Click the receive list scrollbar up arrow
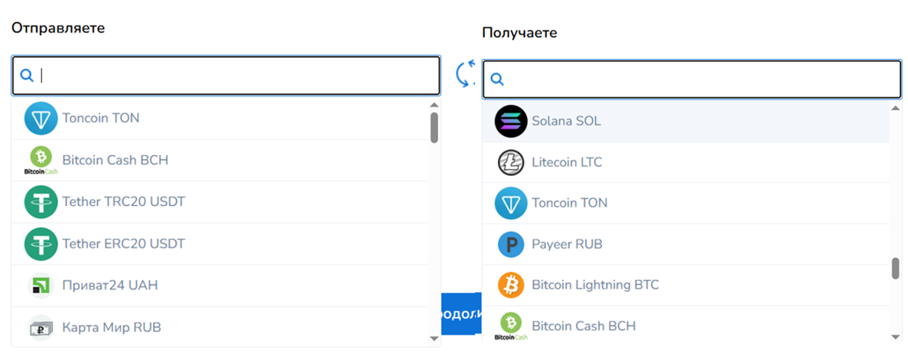Screen dimensions: 908x353 click(x=896, y=108)
